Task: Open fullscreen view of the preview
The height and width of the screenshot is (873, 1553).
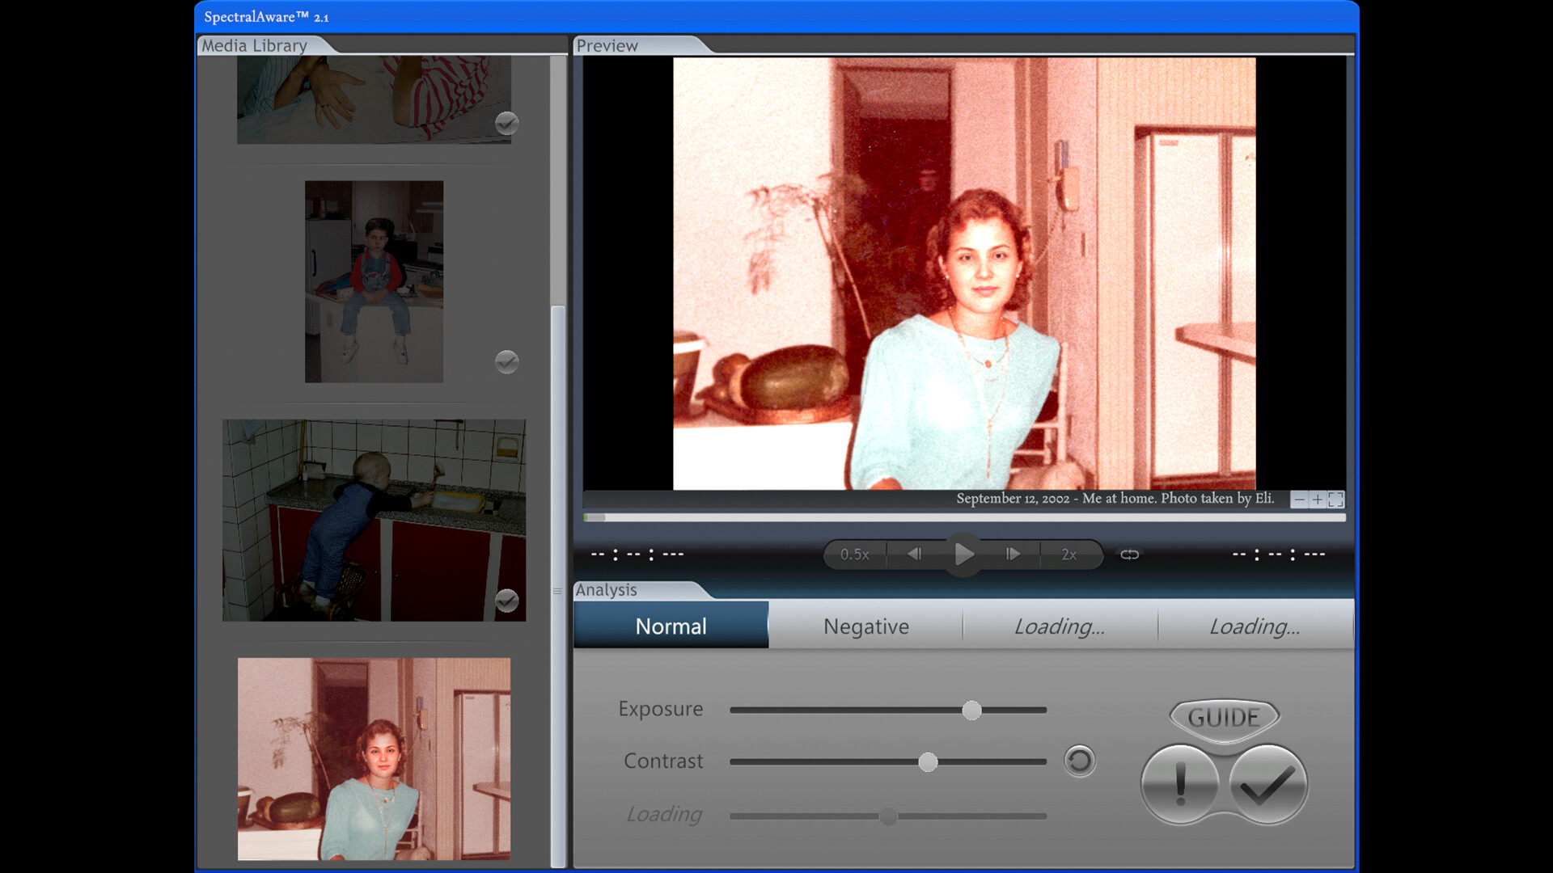Action: coord(1336,500)
